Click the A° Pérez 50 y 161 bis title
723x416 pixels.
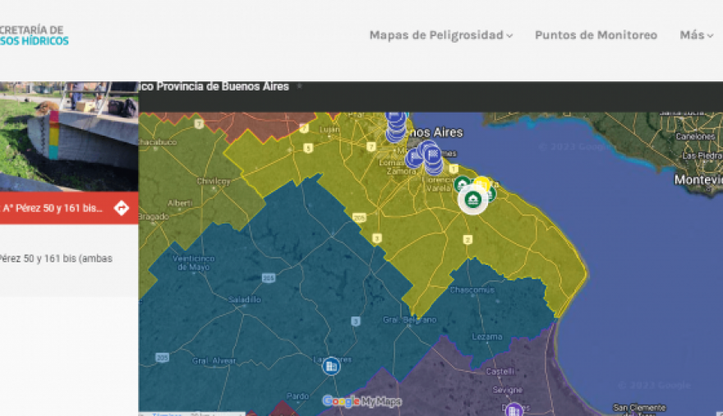[x=53, y=208]
